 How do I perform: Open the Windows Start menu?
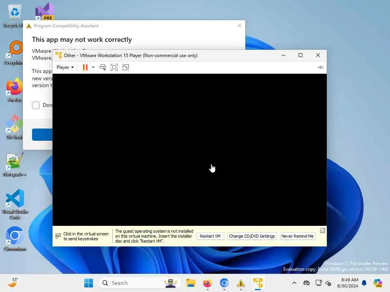pyautogui.click(x=88, y=283)
